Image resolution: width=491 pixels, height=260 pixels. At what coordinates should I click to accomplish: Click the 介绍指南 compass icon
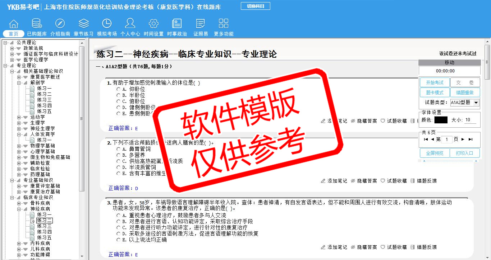click(60, 24)
